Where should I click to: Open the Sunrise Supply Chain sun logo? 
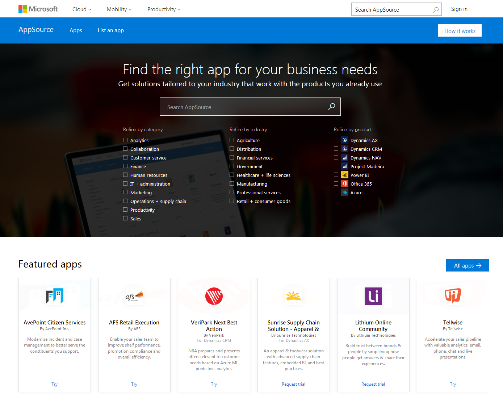(294, 296)
